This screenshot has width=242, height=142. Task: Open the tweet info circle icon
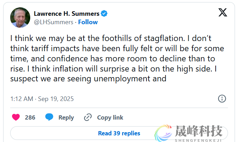pos(222,99)
